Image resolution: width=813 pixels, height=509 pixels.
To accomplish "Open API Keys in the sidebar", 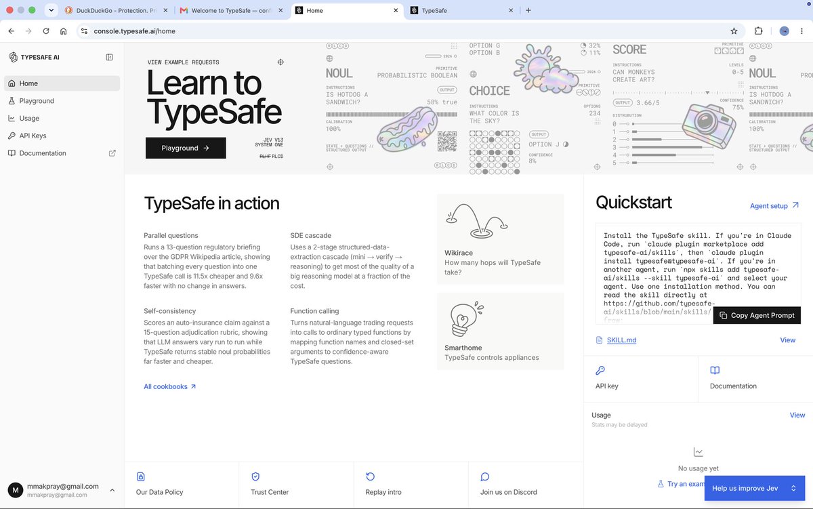I will 62,136.
